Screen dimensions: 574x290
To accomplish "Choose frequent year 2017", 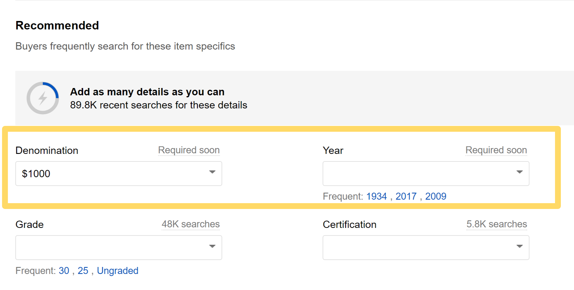I will (406, 196).
